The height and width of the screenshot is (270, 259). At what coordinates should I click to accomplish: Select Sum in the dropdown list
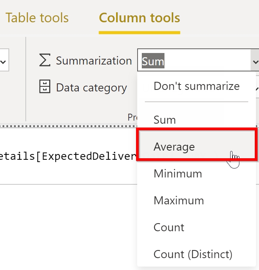pos(196,120)
